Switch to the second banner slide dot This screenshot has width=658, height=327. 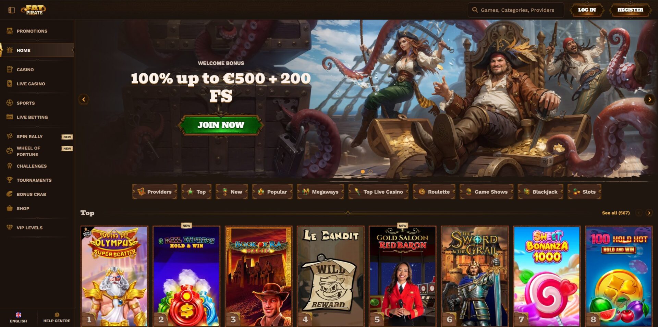[x=370, y=171]
